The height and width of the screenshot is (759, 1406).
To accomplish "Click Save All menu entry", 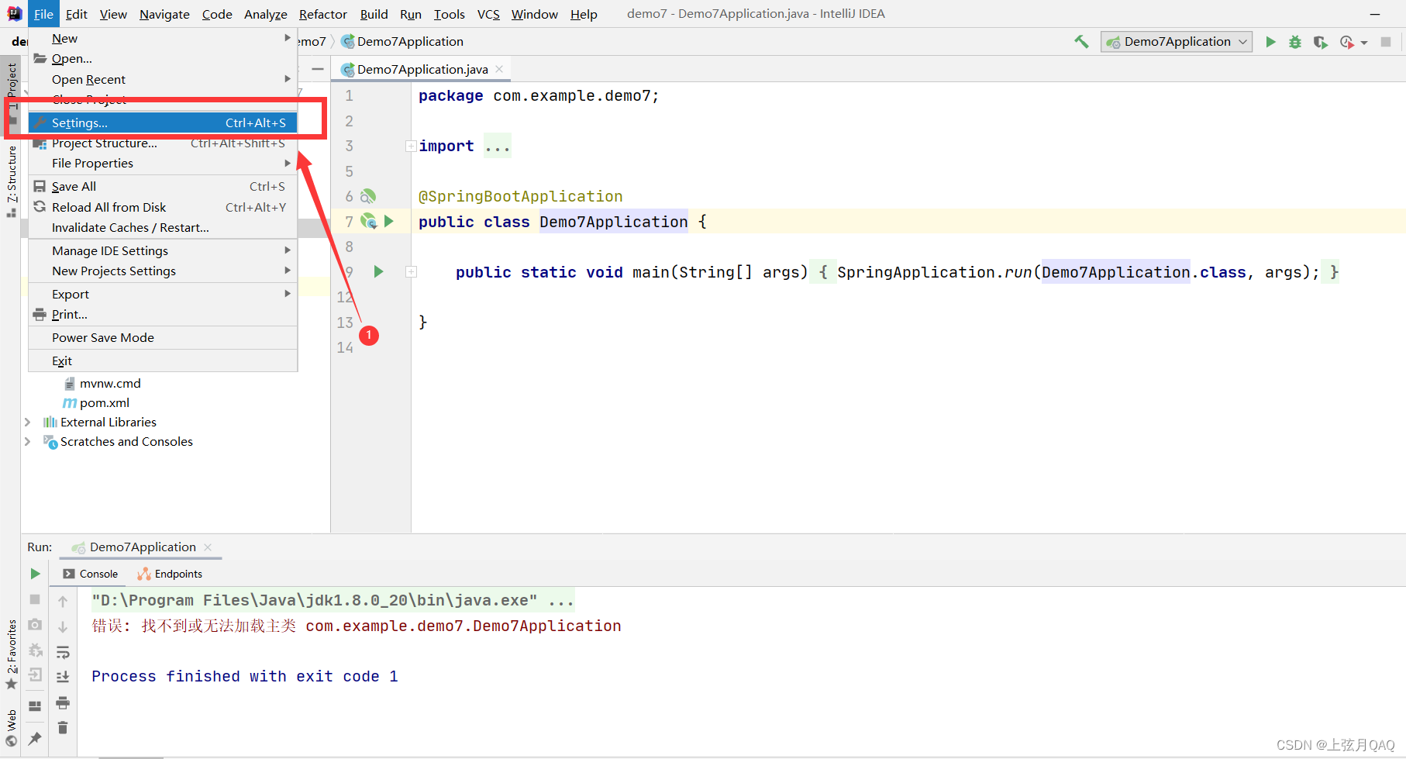I will point(163,186).
